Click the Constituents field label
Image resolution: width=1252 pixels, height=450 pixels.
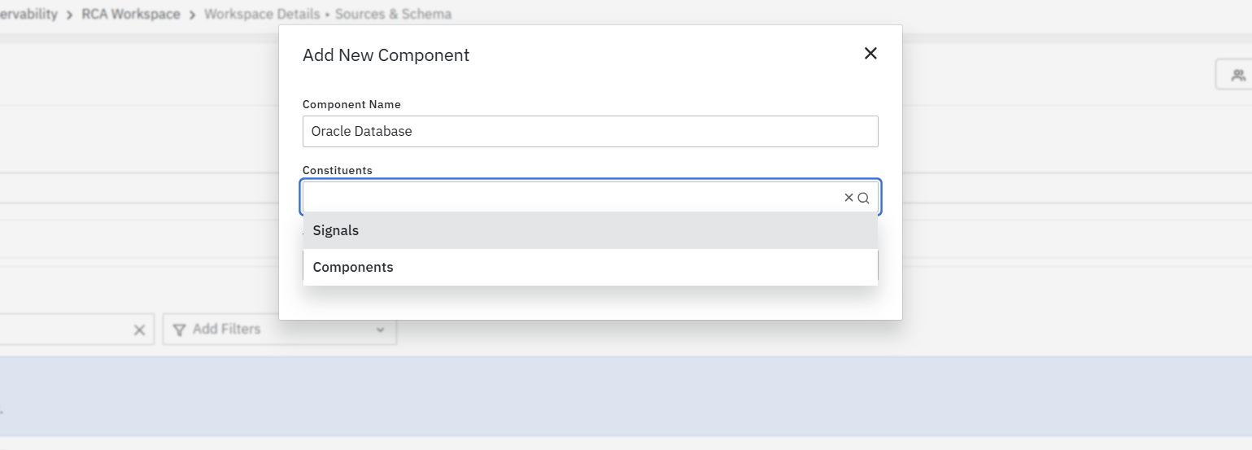click(338, 170)
